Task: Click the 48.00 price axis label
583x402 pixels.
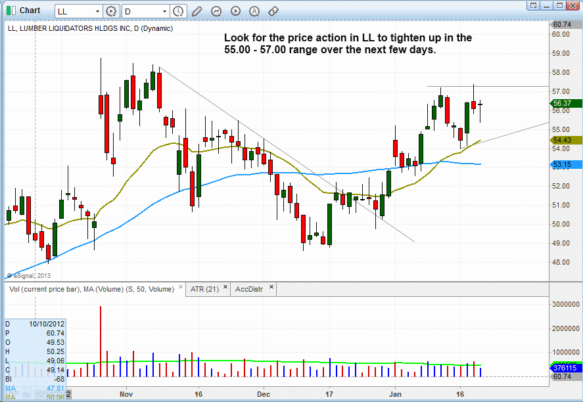Action: click(x=561, y=262)
